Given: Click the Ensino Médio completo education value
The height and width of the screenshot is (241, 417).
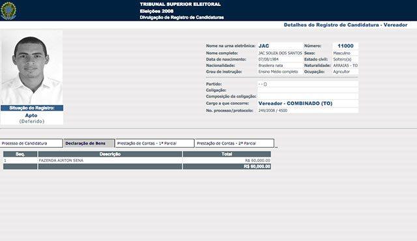Looking at the screenshot, I should coord(278,72).
